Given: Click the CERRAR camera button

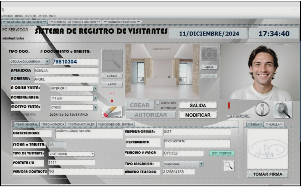Looking at the screenshot, I should 209,76.
